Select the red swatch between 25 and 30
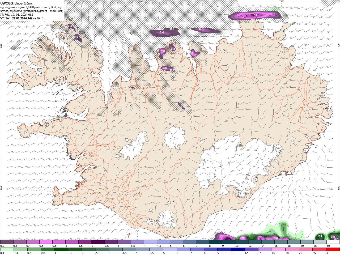 tap(320, 249)
